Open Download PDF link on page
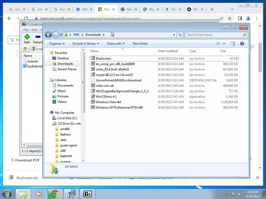This screenshot has height=199, width=266. tap(25, 160)
